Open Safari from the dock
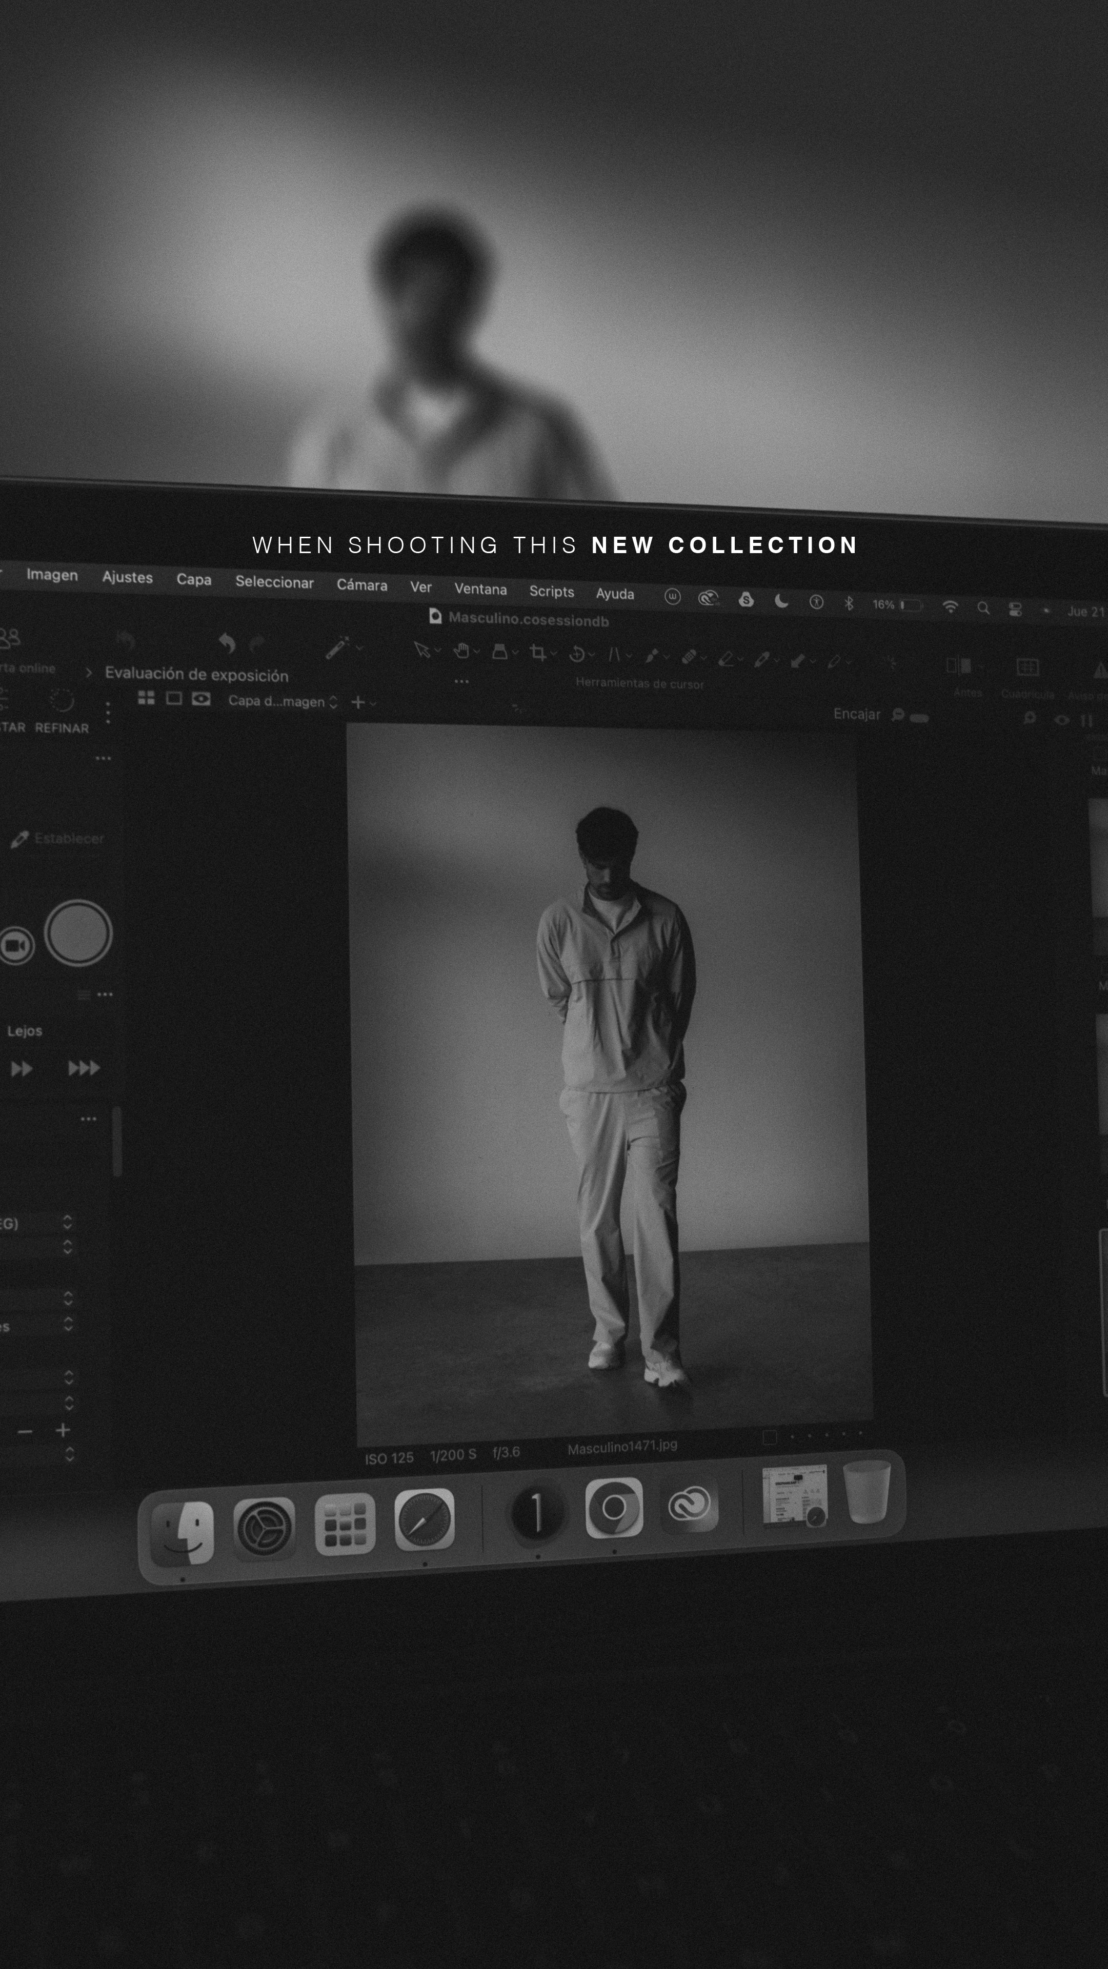Viewport: 1108px width, 1969px height. click(x=425, y=1519)
